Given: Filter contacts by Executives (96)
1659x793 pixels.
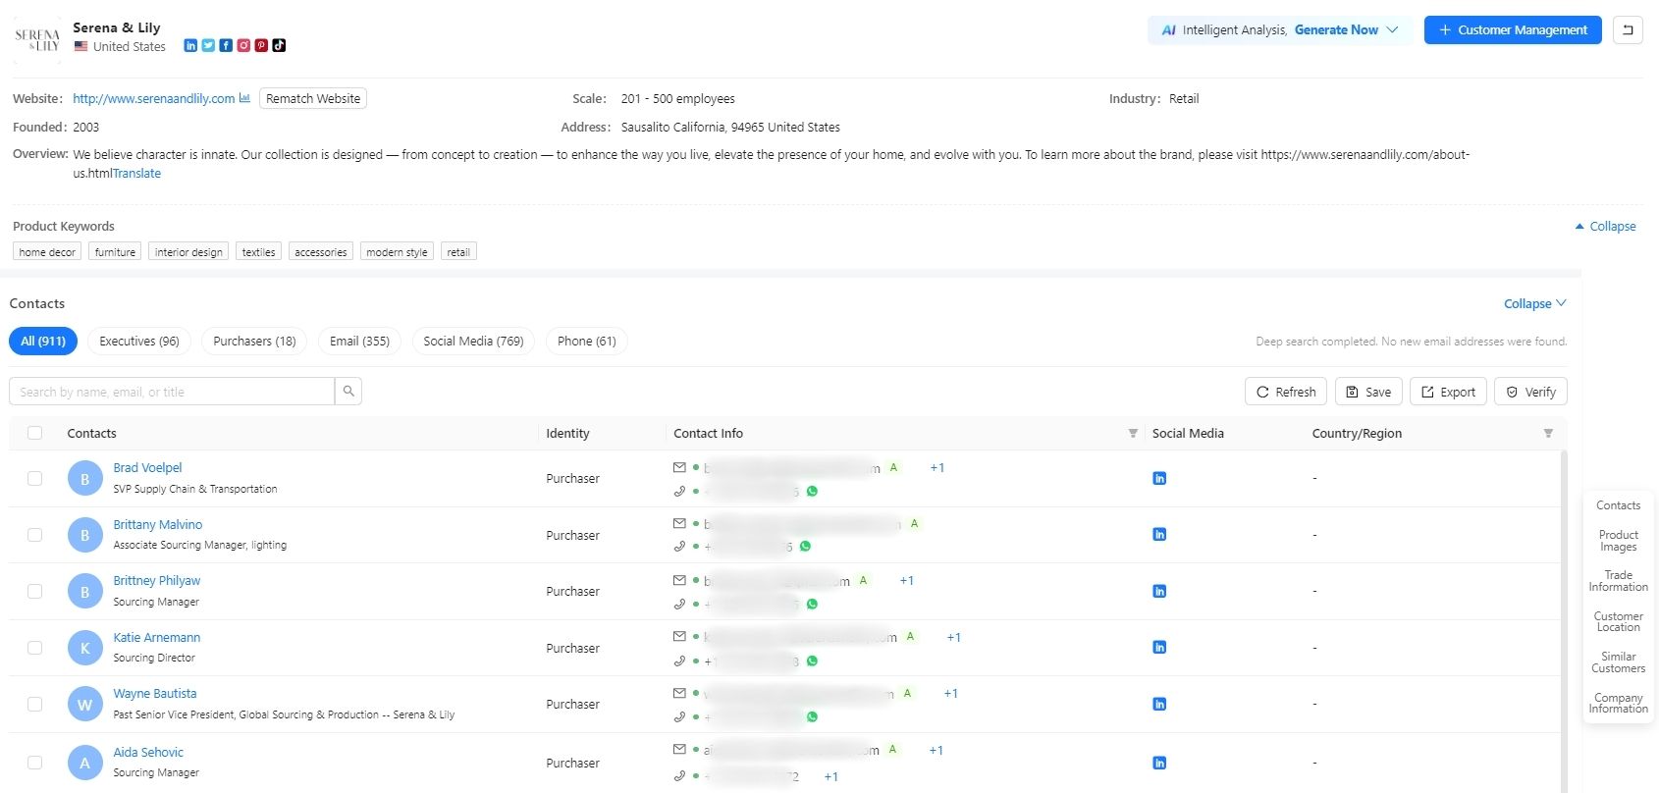Looking at the screenshot, I should tap(139, 342).
